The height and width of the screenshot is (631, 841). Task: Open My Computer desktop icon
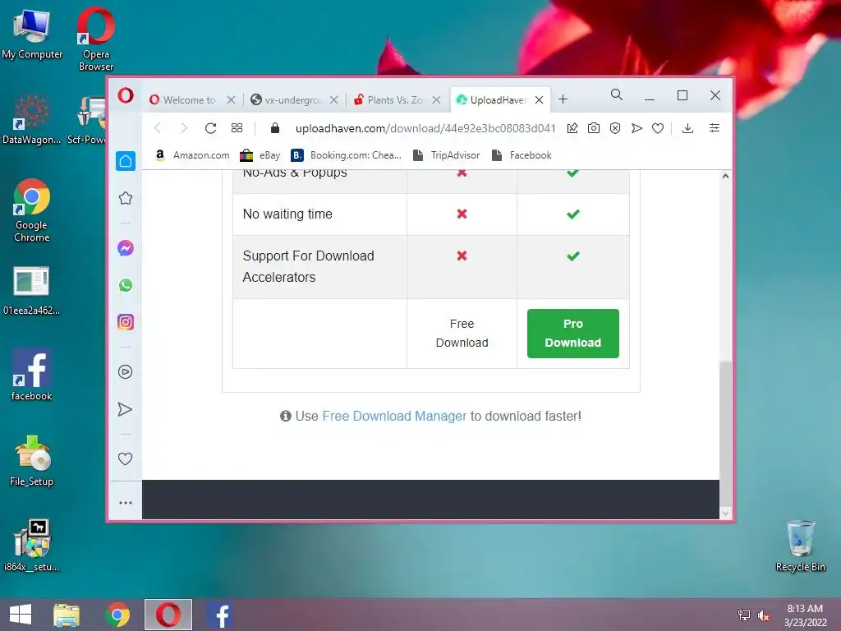[x=32, y=34]
